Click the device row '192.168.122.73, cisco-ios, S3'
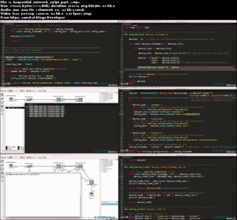The image size is (237, 220). point(46,111)
